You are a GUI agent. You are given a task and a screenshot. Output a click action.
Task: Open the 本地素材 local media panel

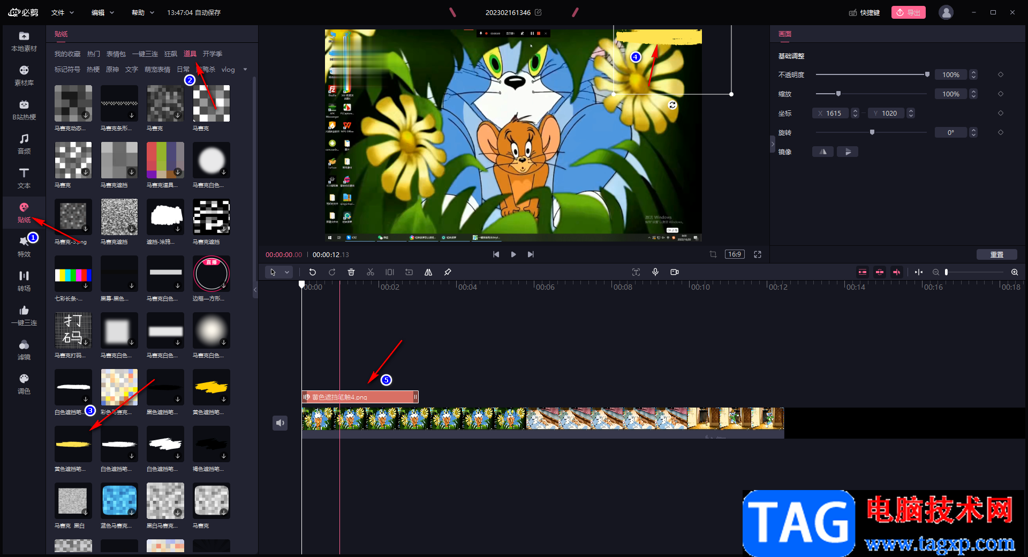coord(24,41)
